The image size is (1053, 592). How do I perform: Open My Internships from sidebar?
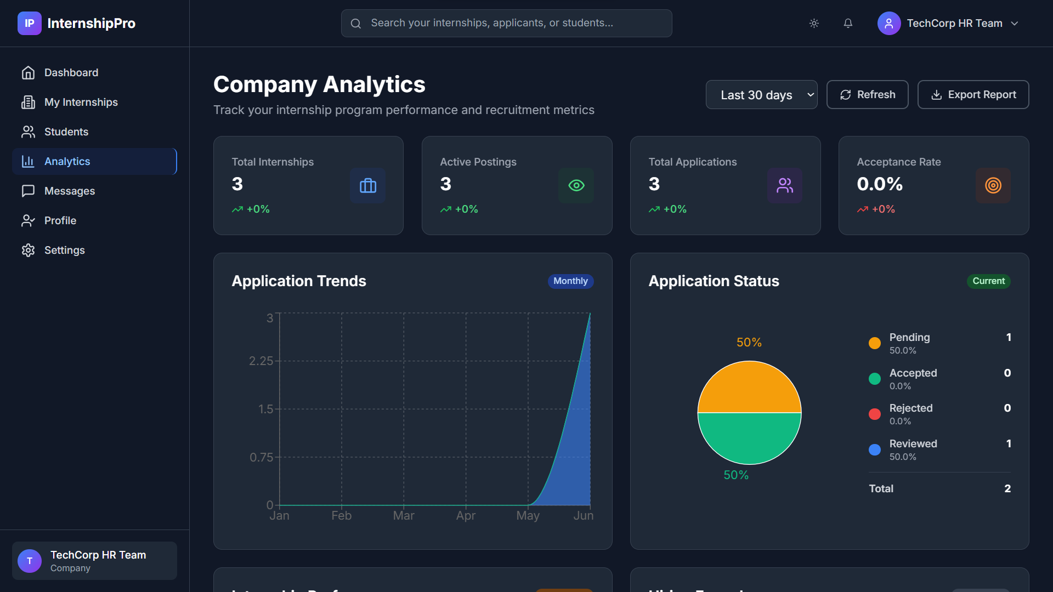click(x=81, y=102)
